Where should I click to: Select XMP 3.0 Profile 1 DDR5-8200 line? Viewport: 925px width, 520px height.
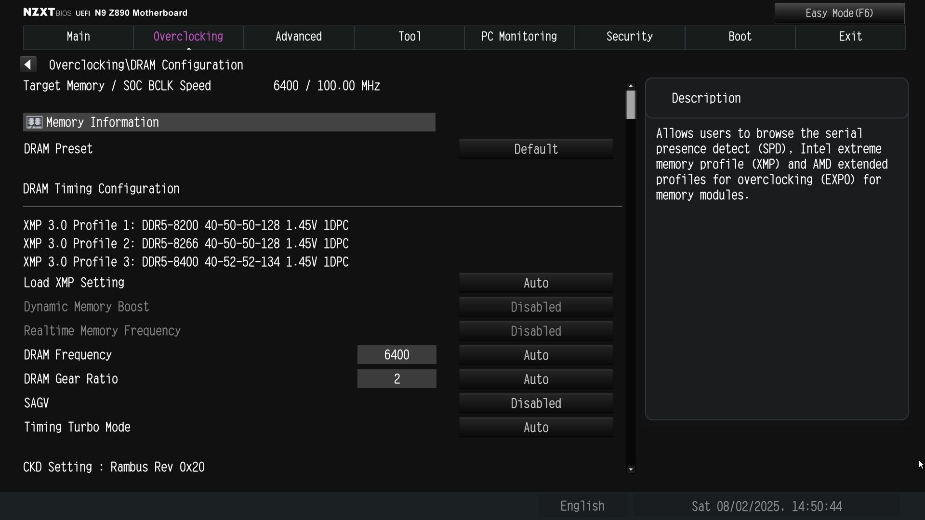186,225
